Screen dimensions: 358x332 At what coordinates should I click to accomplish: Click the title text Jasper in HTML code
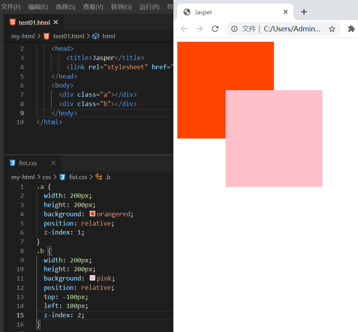[103, 58]
